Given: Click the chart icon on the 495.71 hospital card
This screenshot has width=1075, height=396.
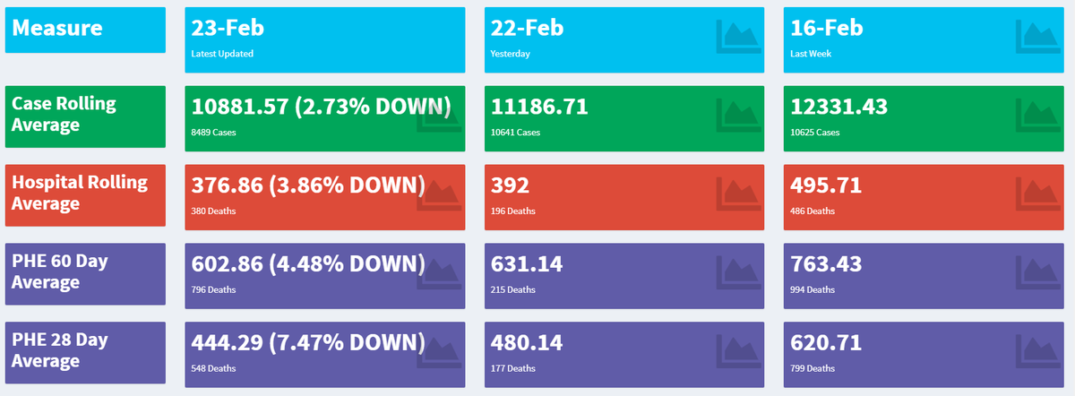Looking at the screenshot, I should click(x=1038, y=196).
